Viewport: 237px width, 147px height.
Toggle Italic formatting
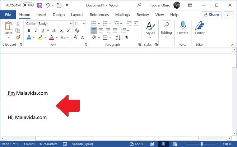coord(36,31)
